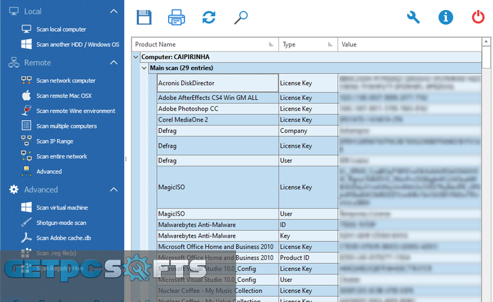This screenshot has width=493, height=302.
Task: Click the Local section monitor icon
Action: (x=14, y=11)
